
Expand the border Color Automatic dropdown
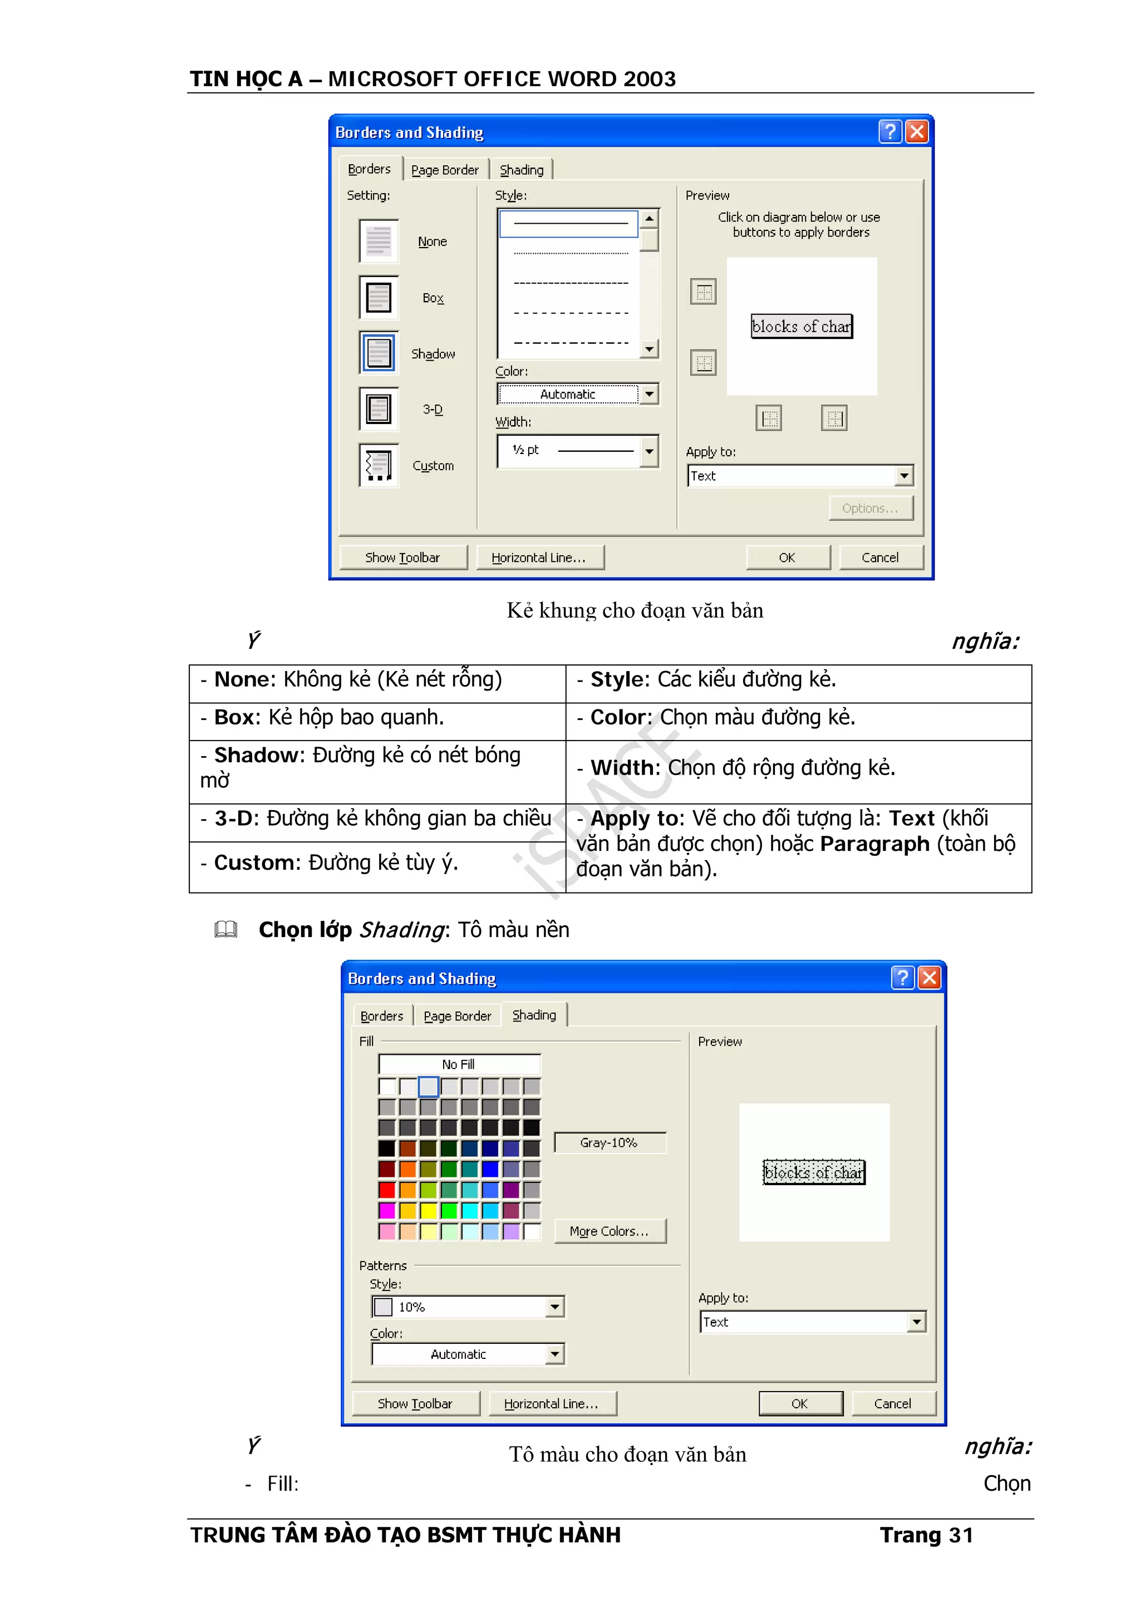click(649, 394)
